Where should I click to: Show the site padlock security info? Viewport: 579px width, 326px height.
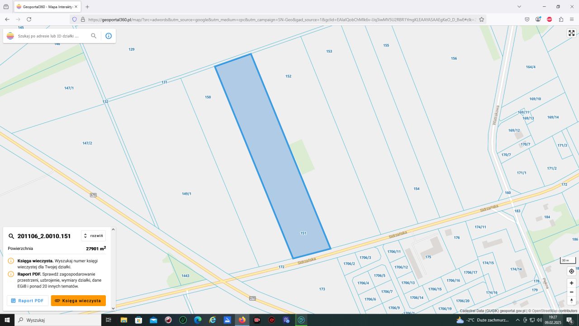(x=83, y=19)
